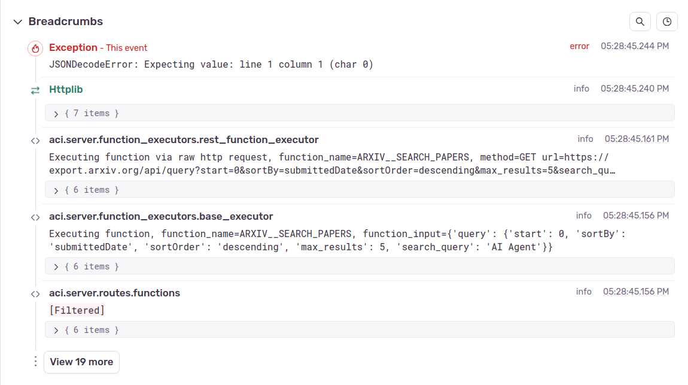Click the rest_function_executor code brackets icon
This screenshot has height=385, width=688.
point(35,141)
